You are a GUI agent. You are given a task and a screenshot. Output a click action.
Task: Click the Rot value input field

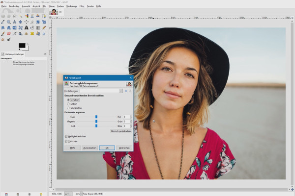tap(127, 117)
